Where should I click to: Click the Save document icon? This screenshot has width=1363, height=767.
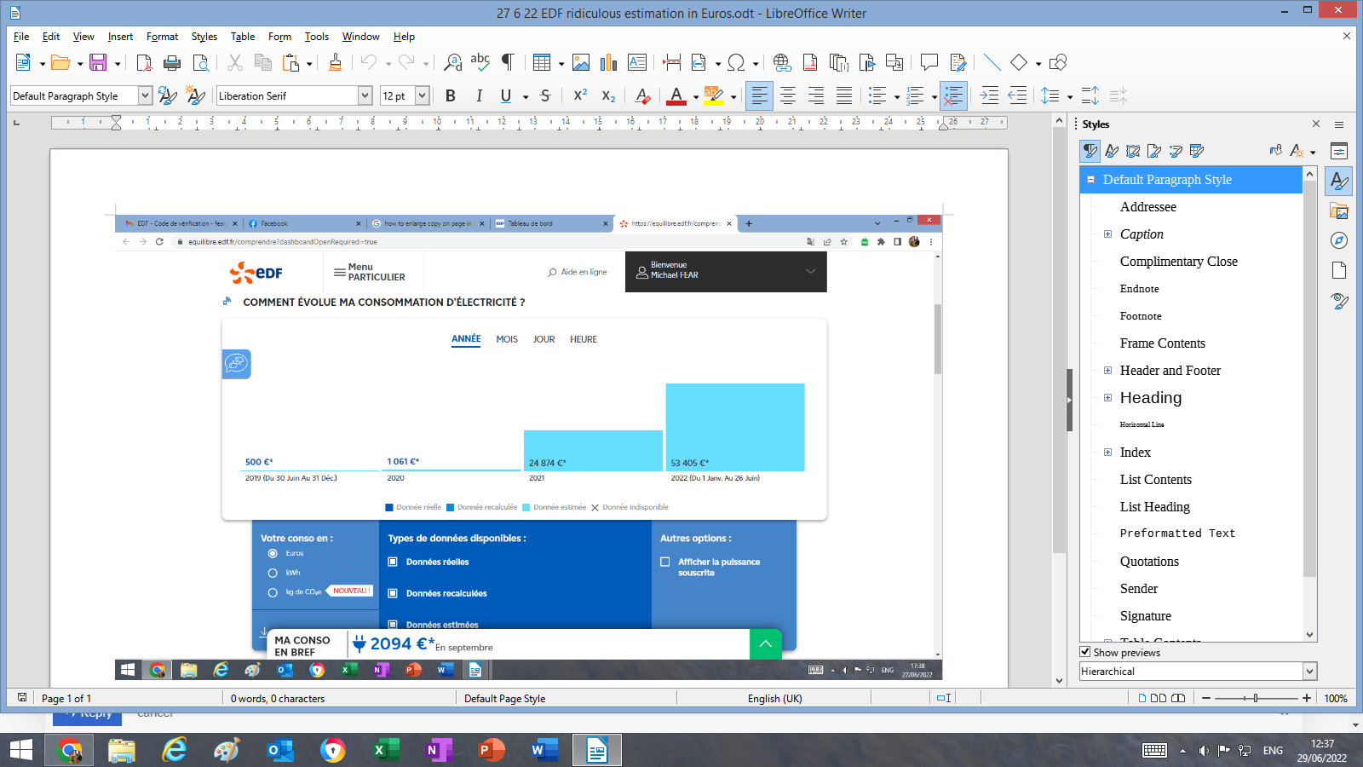(x=98, y=62)
